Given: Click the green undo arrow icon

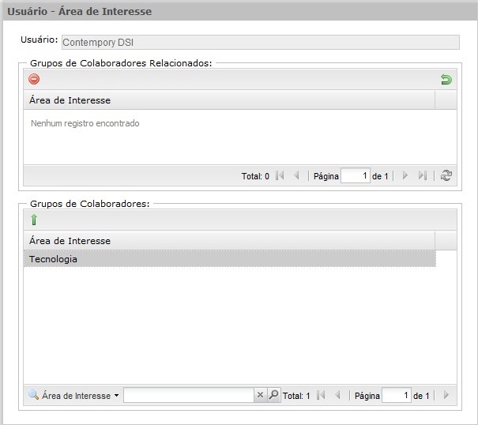Looking at the screenshot, I should [446, 79].
